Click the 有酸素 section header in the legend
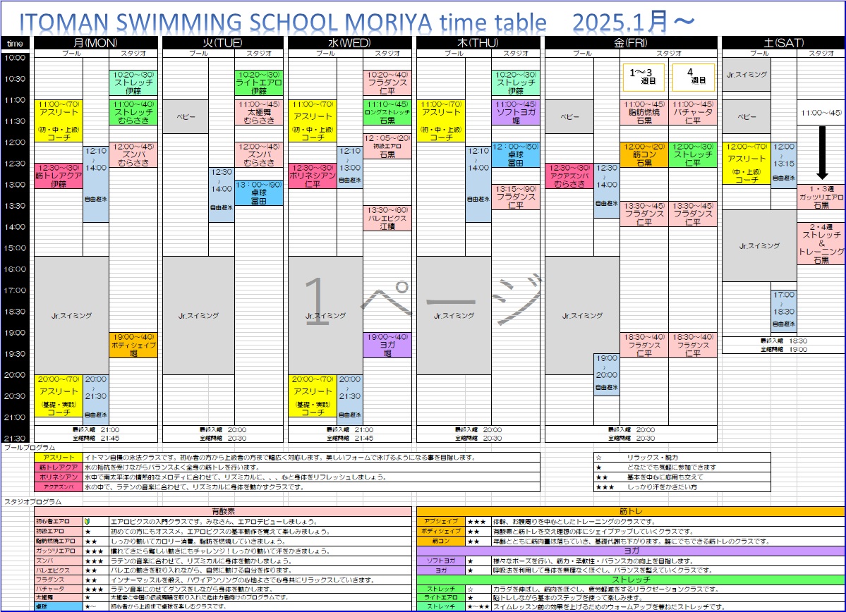 [223, 511]
